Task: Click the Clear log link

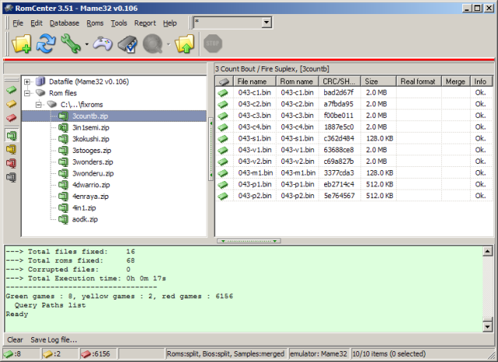Action: pyautogui.click(x=15, y=339)
